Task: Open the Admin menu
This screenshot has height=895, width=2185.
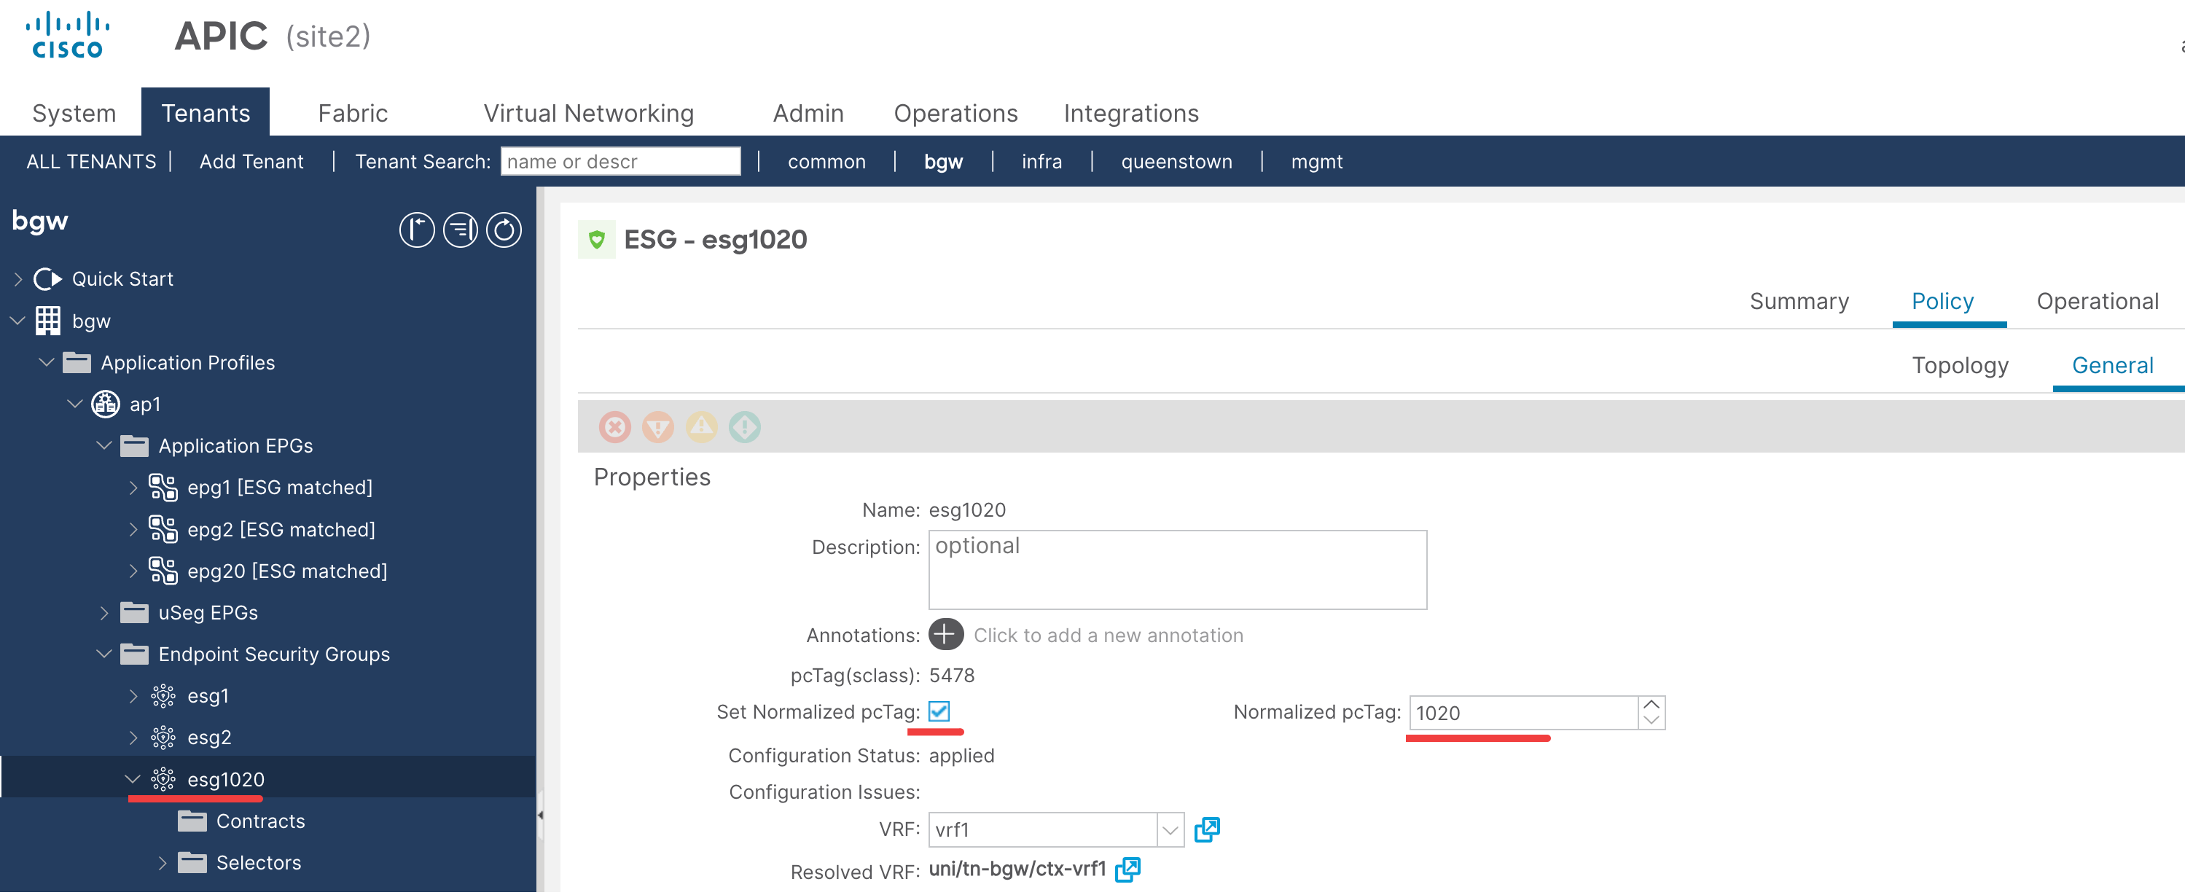Action: coord(808,113)
